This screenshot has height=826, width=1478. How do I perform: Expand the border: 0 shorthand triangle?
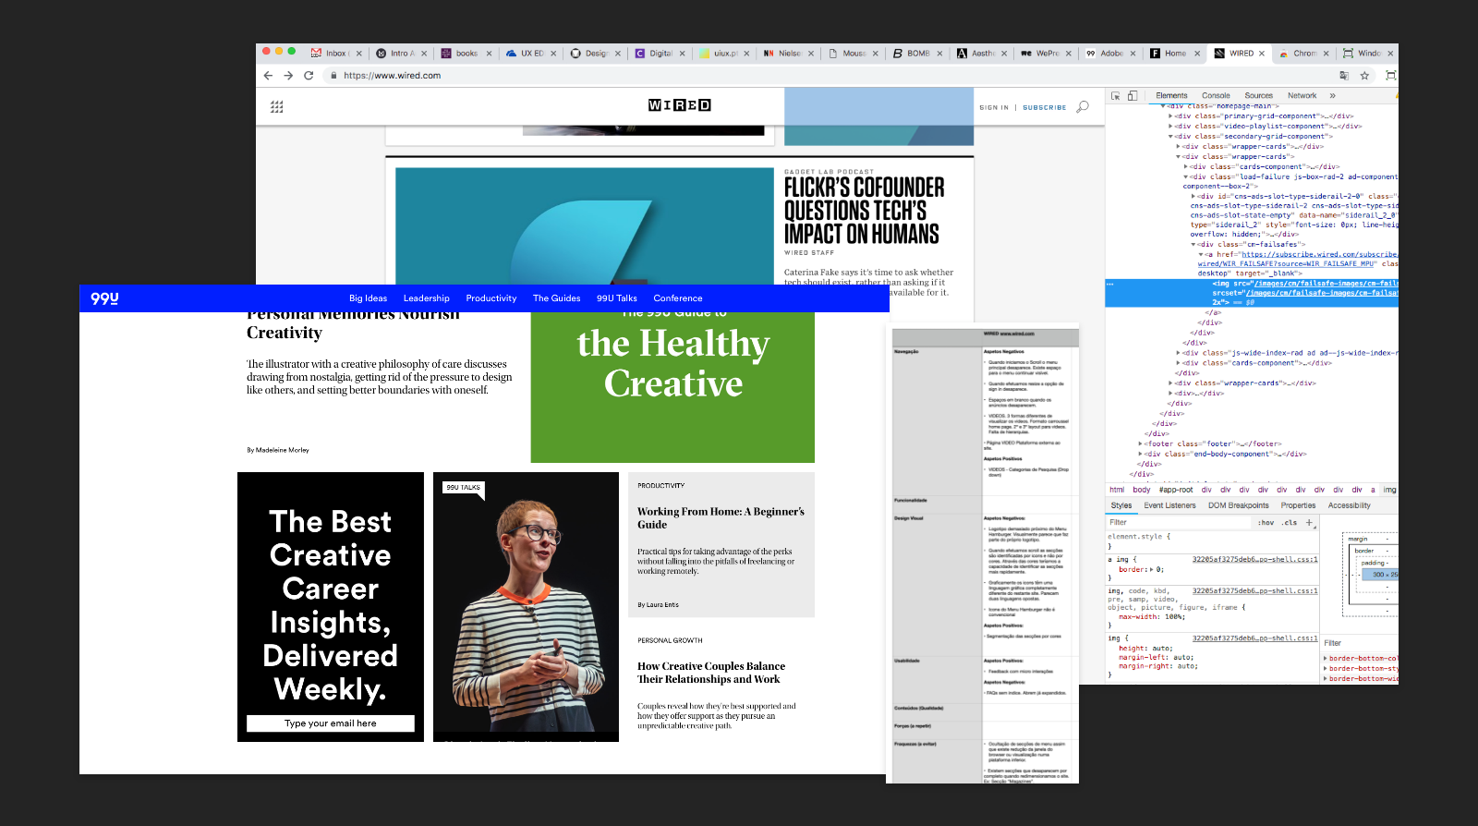pyautogui.click(x=1150, y=569)
